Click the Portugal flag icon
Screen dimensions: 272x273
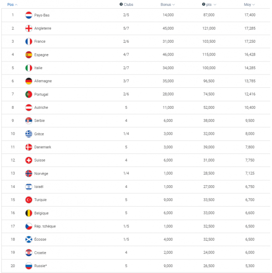coord(29,94)
